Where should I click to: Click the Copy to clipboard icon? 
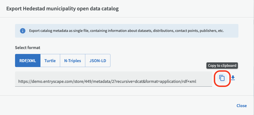click(x=222, y=78)
